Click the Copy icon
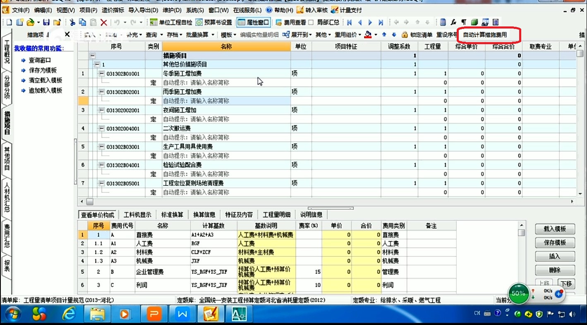The width and height of the screenshot is (587, 325). [83, 22]
